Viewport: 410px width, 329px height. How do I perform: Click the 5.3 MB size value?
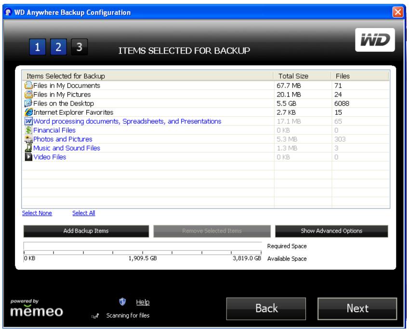point(287,139)
